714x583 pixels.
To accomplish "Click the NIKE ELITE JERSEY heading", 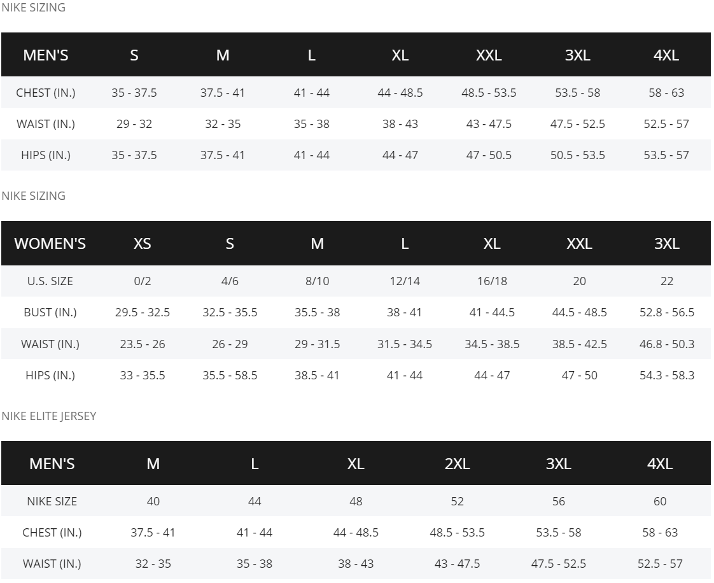I will coord(49,416).
